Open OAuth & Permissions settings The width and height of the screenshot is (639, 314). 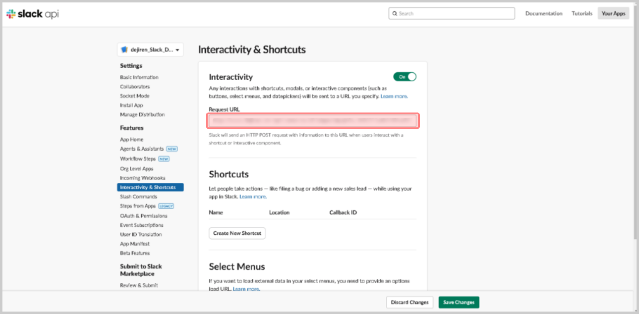pyautogui.click(x=143, y=216)
